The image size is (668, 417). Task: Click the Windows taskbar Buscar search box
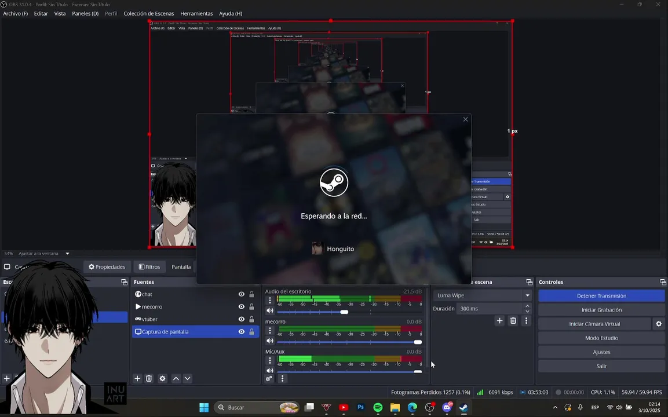257,408
